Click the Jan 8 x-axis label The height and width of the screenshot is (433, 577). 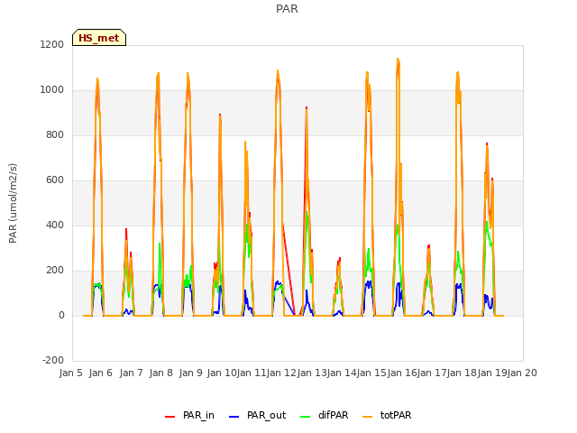[x=160, y=373]
